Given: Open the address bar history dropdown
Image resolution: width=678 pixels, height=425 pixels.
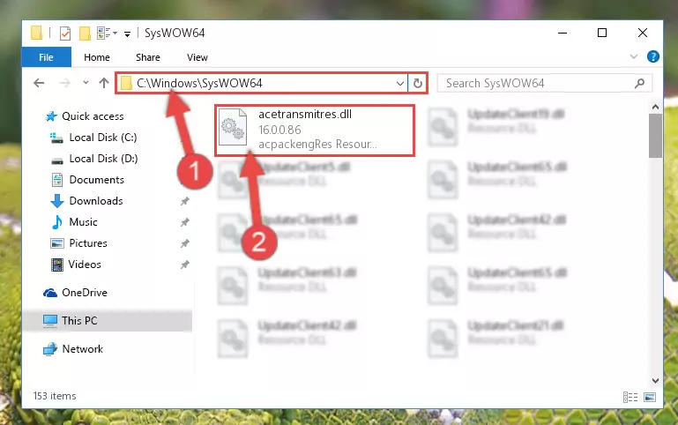Looking at the screenshot, I should pos(400,83).
